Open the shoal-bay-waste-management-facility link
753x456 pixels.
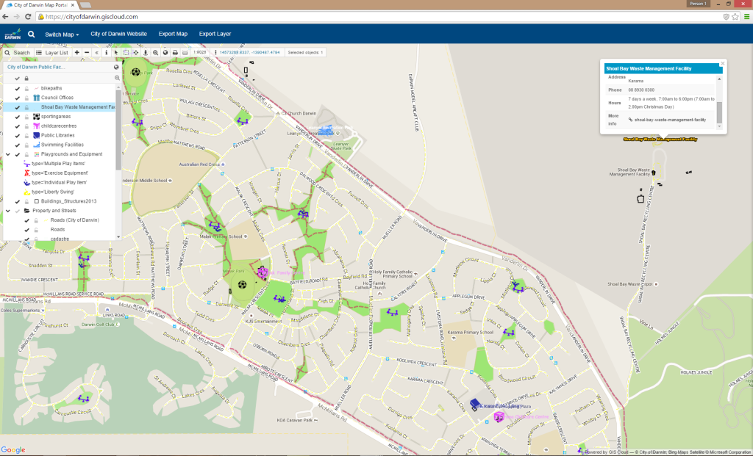[x=670, y=120]
